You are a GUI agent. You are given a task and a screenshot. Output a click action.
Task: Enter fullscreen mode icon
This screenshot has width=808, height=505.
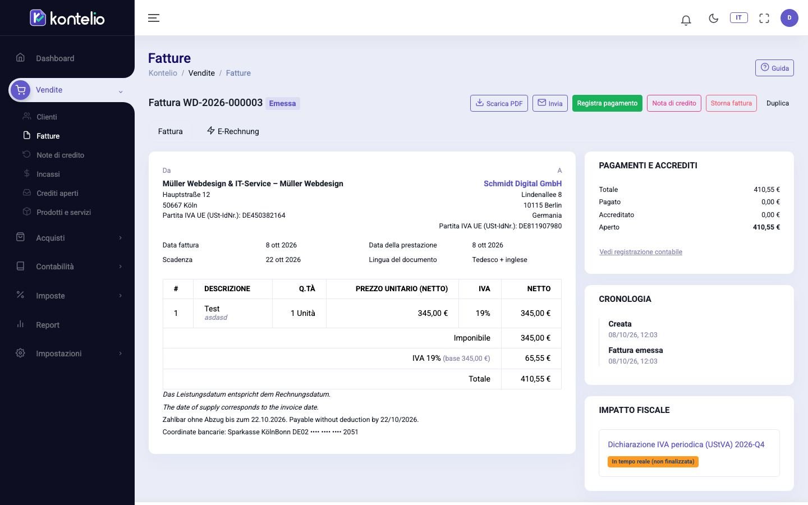[764, 18]
